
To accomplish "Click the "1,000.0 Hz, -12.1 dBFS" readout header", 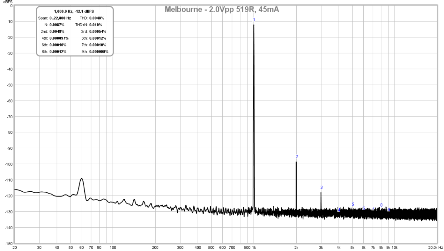I will tap(74, 11).
